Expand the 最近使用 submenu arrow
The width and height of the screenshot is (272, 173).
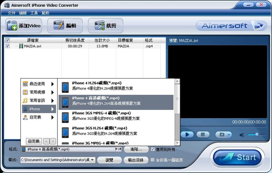pos(53,84)
